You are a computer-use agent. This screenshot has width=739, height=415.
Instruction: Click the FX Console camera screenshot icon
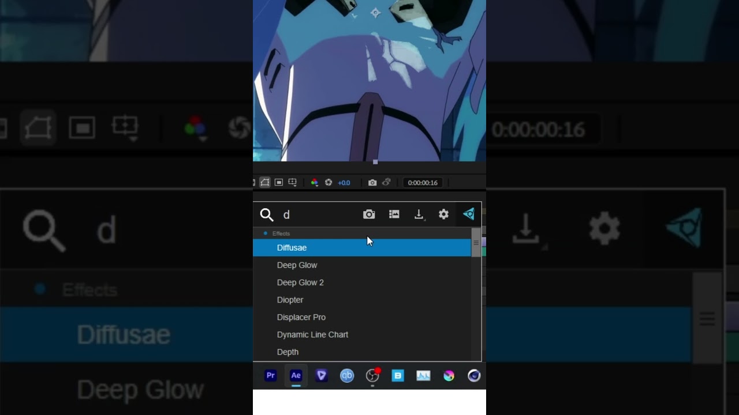tap(369, 214)
